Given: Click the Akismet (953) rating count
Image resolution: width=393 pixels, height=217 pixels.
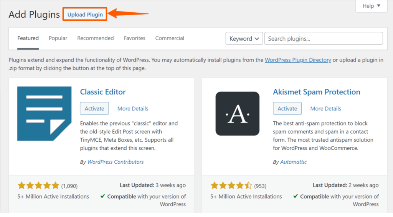Looking at the screenshot, I should [260, 186].
